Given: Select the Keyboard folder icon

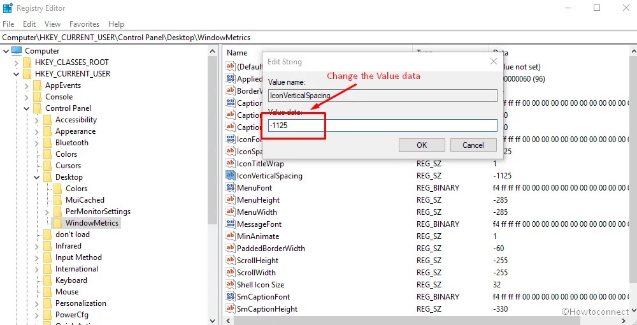Looking at the screenshot, I should (x=48, y=280).
